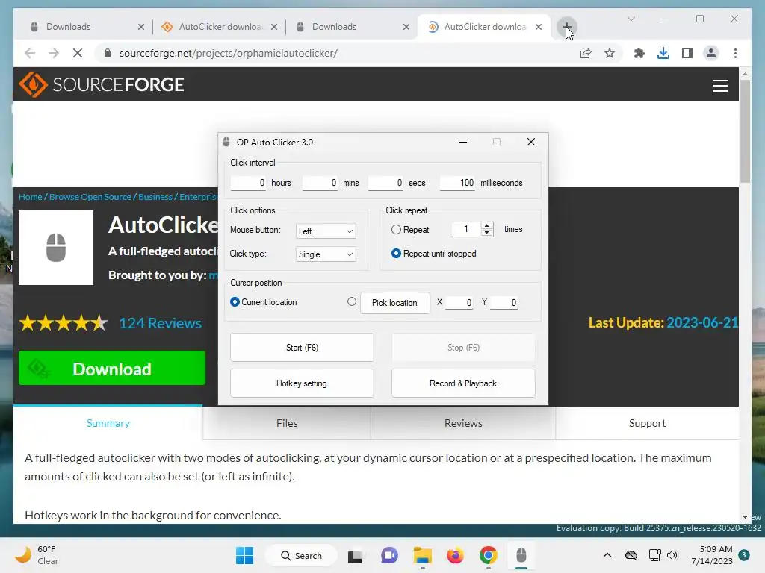Click the Y coordinate field
Viewport: 765px width, 573px height.
(504, 303)
